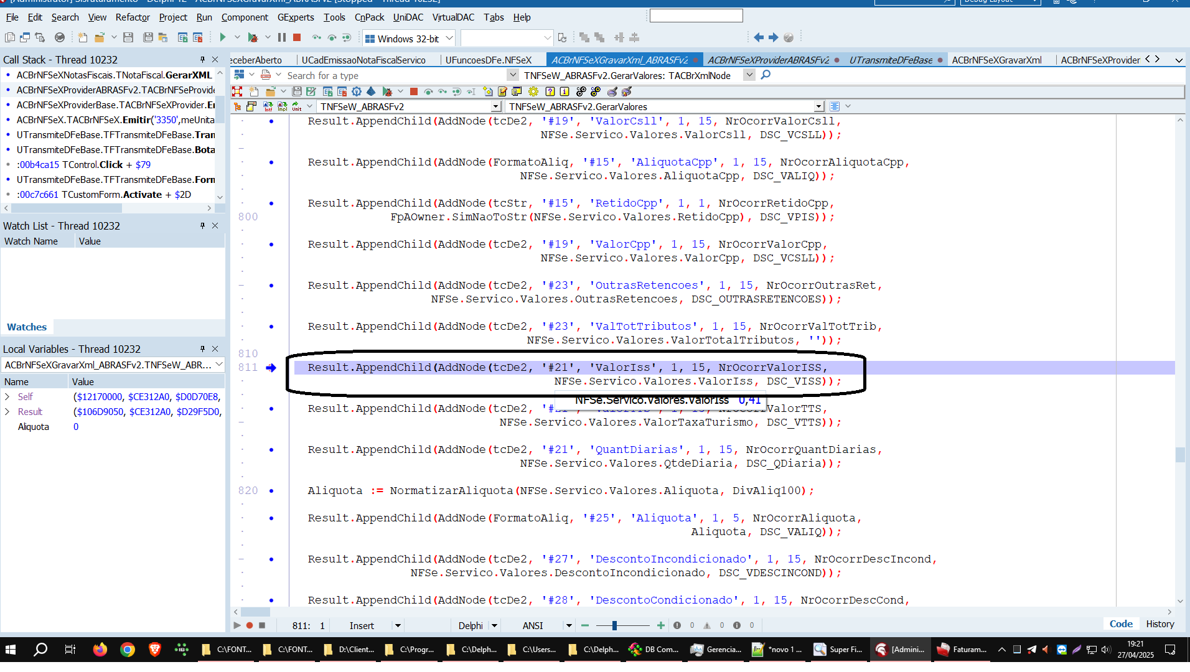Switch to the ACBrNFSeXGravarXml editor tab
The height and width of the screenshot is (672, 1190).
coord(996,60)
